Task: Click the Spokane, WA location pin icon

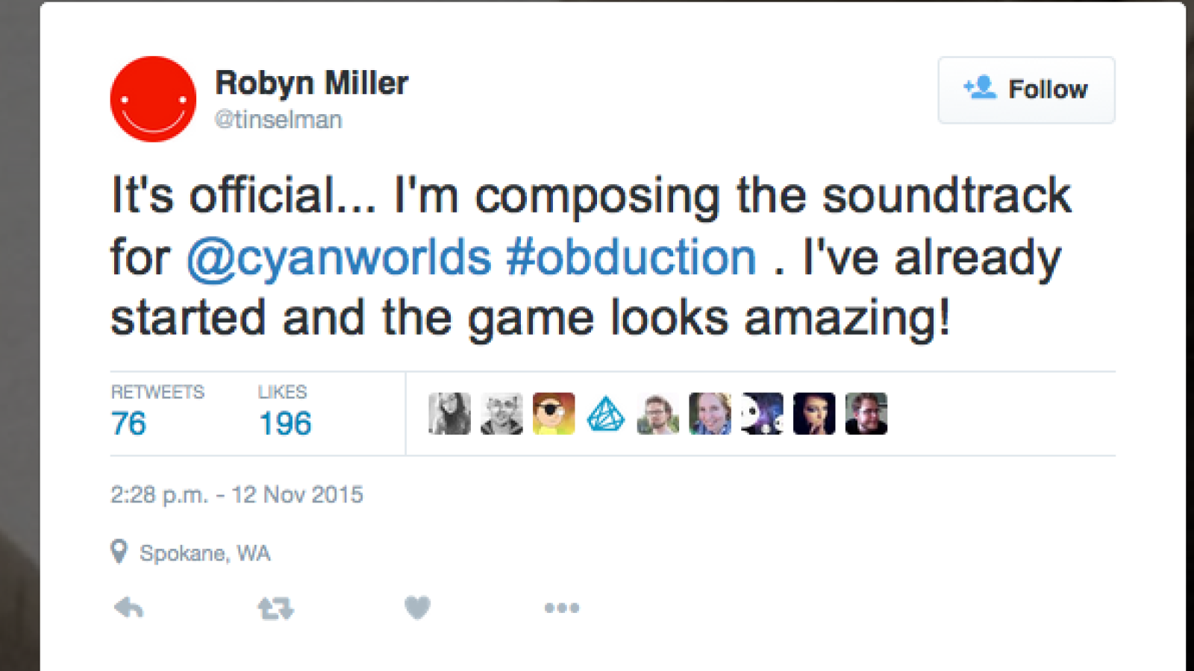Action: [x=119, y=552]
